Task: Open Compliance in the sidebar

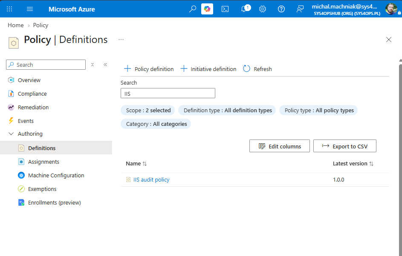Action: tap(32, 94)
